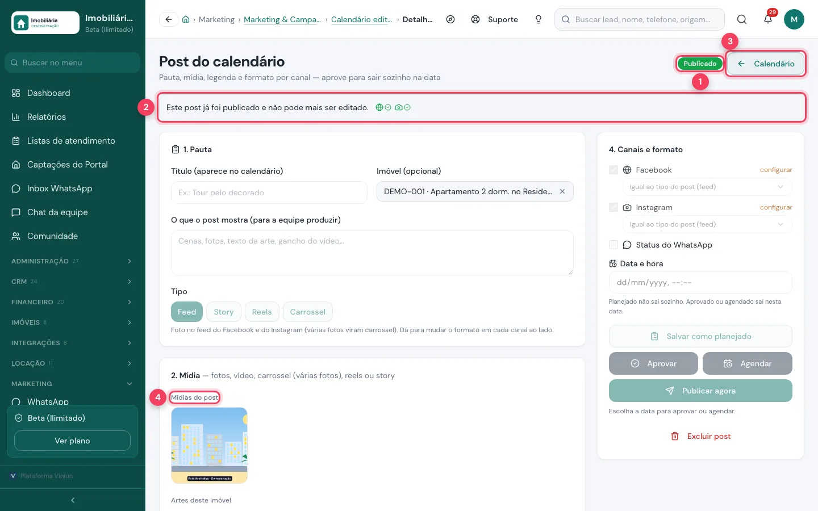Open the user avatar M menu
Image resolution: width=818 pixels, height=511 pixels.
(794, 19)
